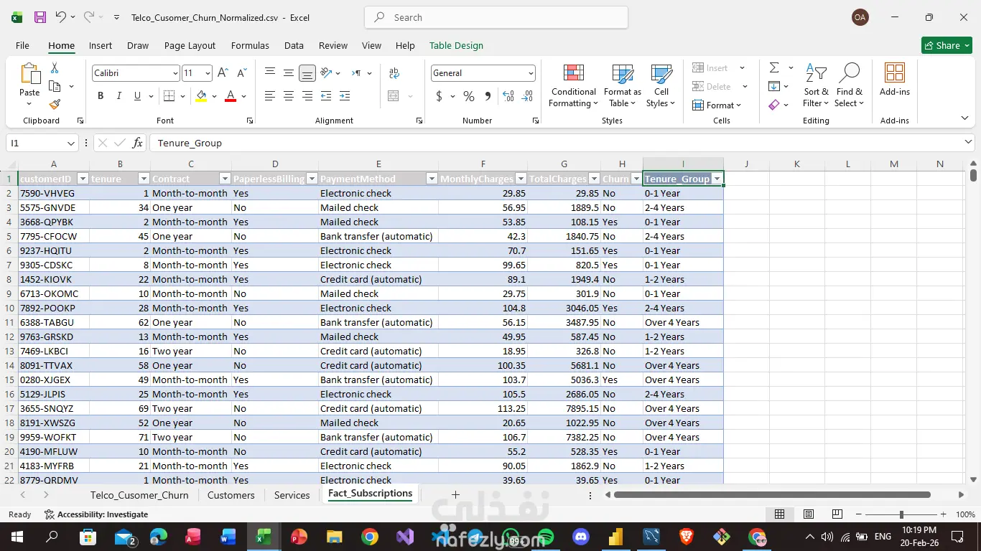Click the Percent Style icon

pyautogui.click(x=469, y=96)
